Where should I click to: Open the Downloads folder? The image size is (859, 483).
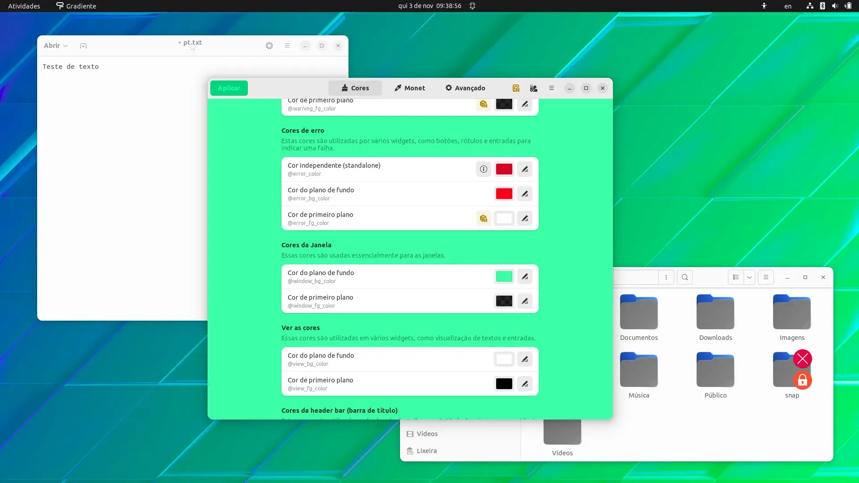pyautogui.click(x=715, y=318)
